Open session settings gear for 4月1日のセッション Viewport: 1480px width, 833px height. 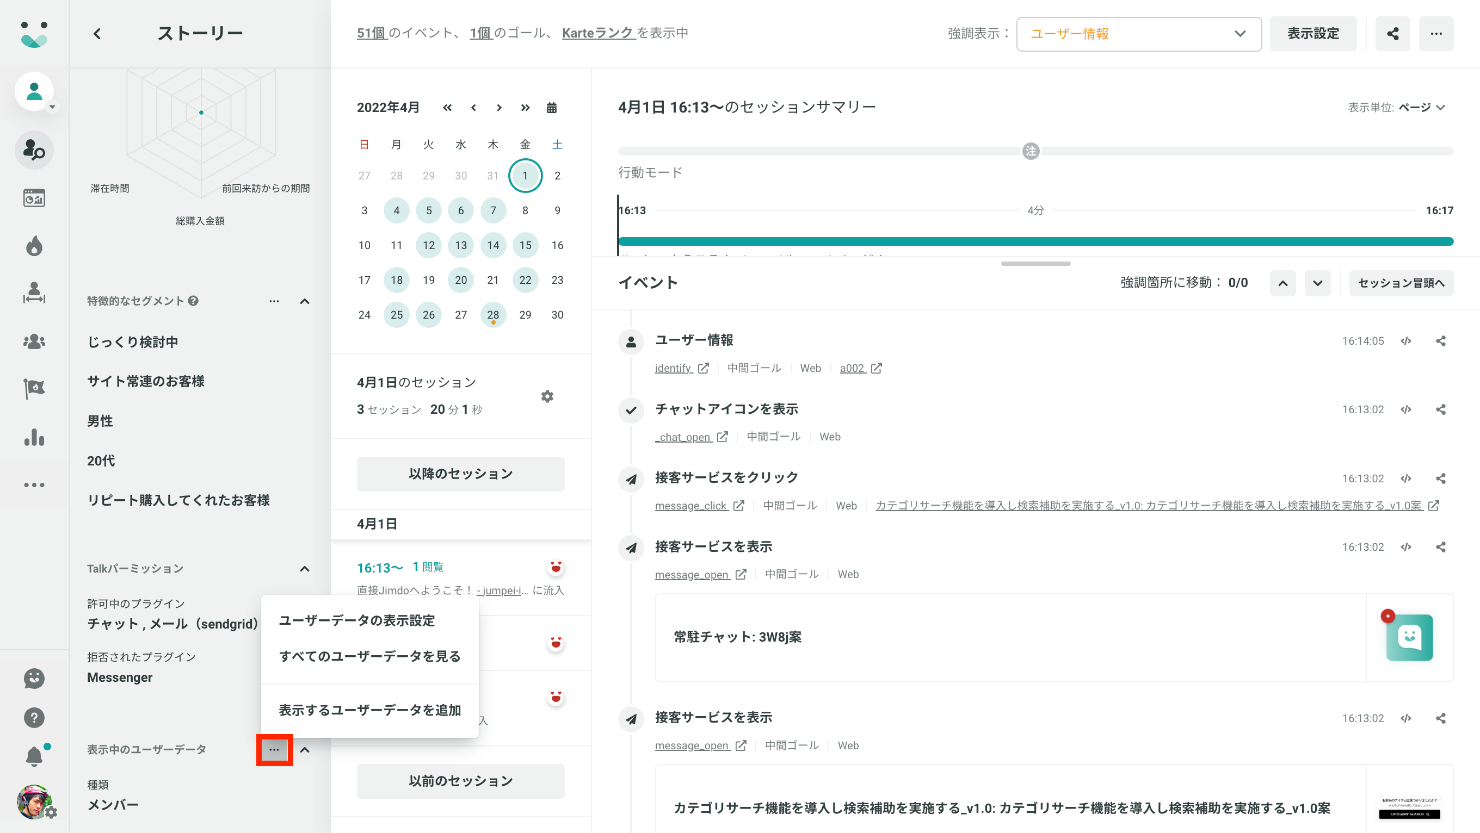[x=547, y=396]
